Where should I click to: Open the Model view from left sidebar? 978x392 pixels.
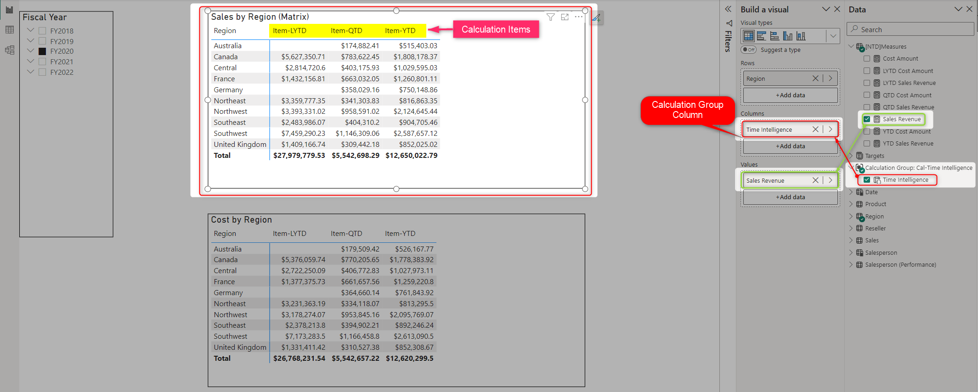pos(9,50)
